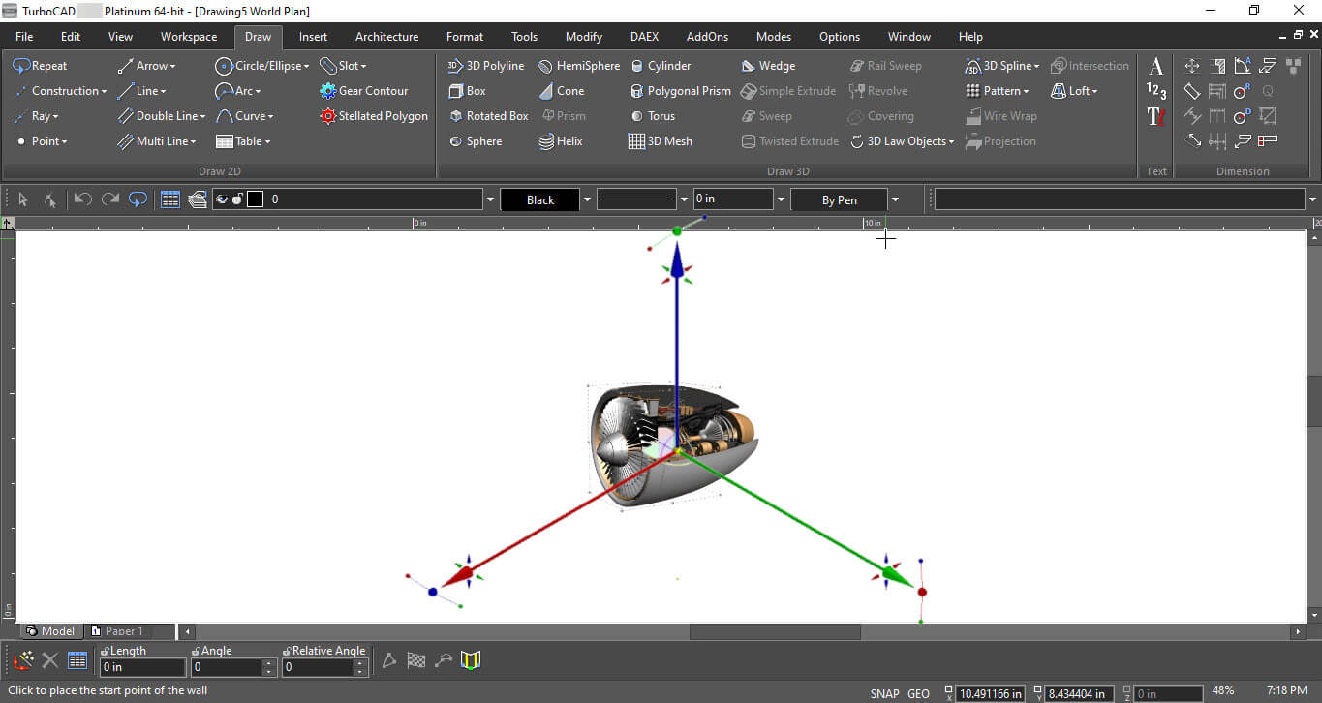1322x703 pixels.
Task: Toggle layer visibility eye icon
Action: (x=222, y=199)
